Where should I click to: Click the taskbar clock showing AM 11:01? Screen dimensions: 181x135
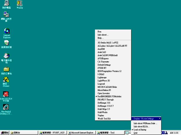pyautogui.click(x=174, y=133)
